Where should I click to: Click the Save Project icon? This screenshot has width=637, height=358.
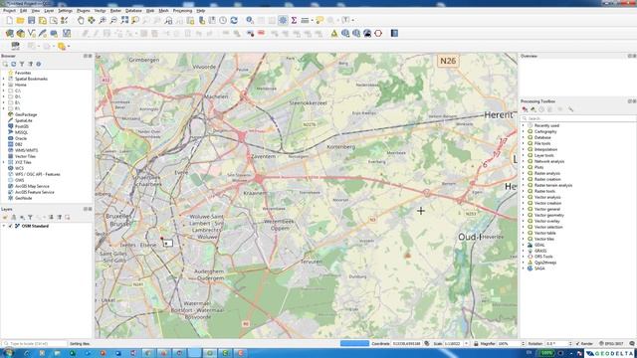click(x=31, y=20)
